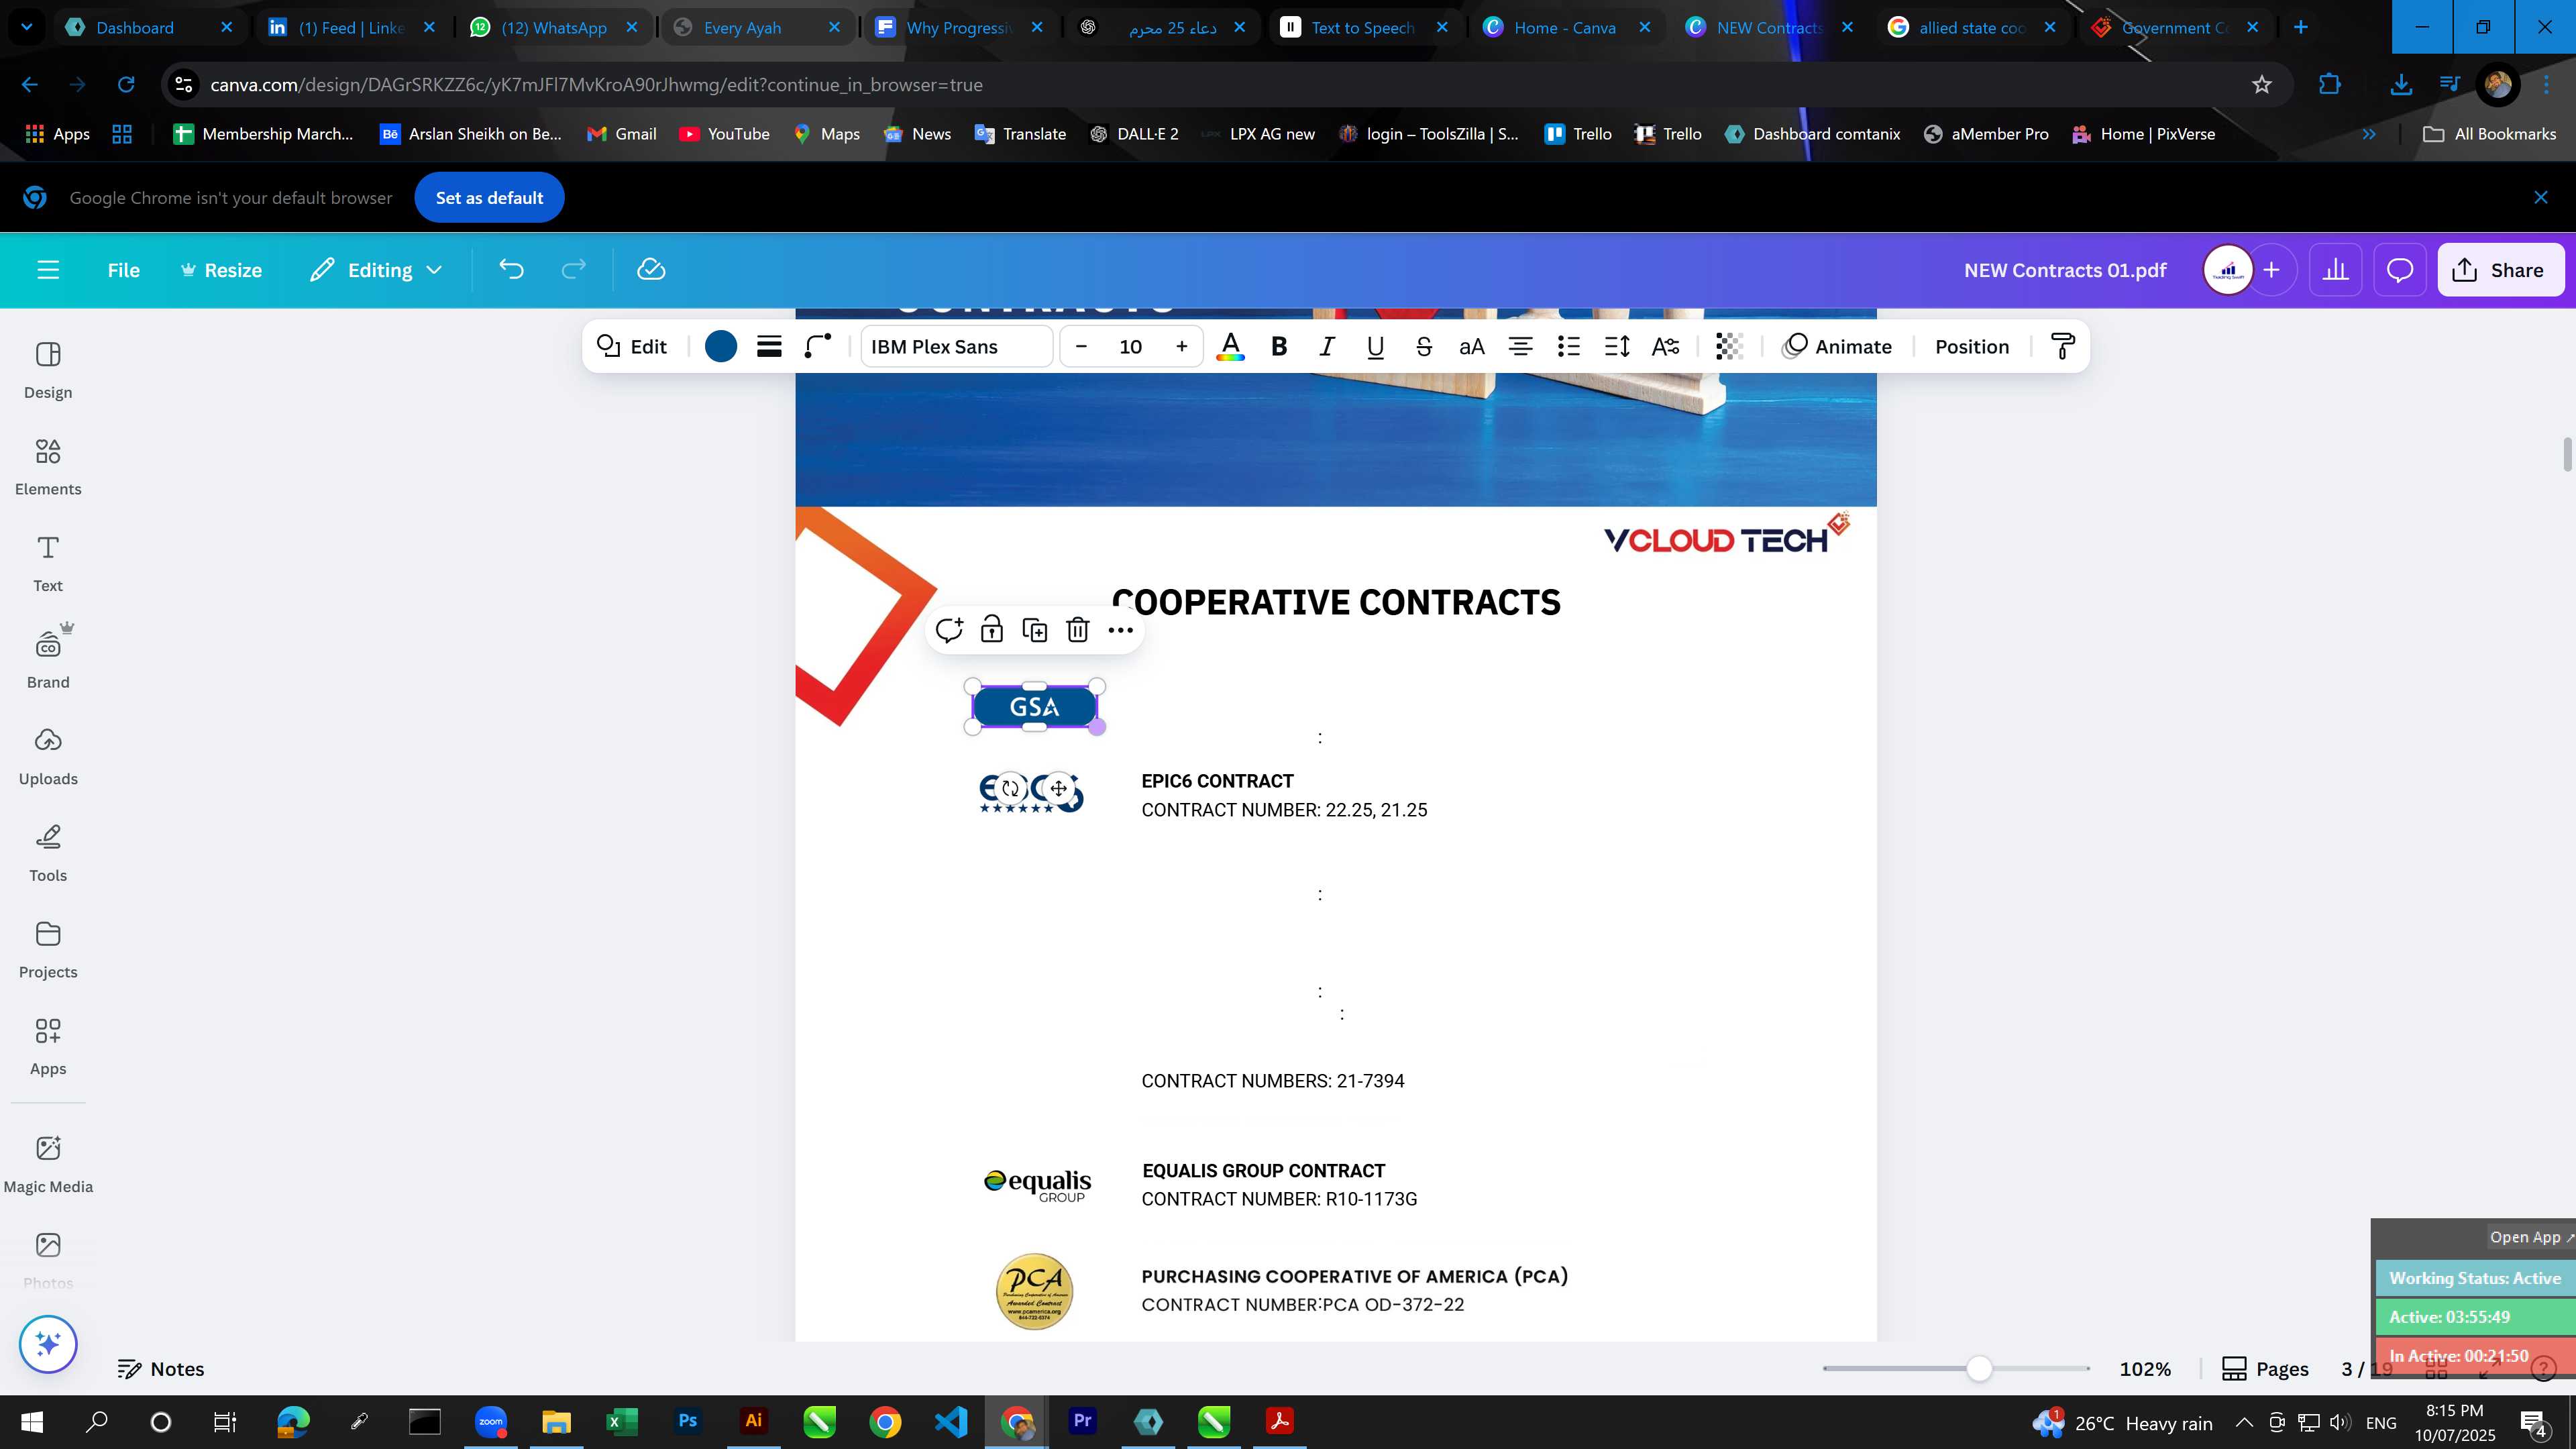Switch to the Text to Speech tab

1362,28
